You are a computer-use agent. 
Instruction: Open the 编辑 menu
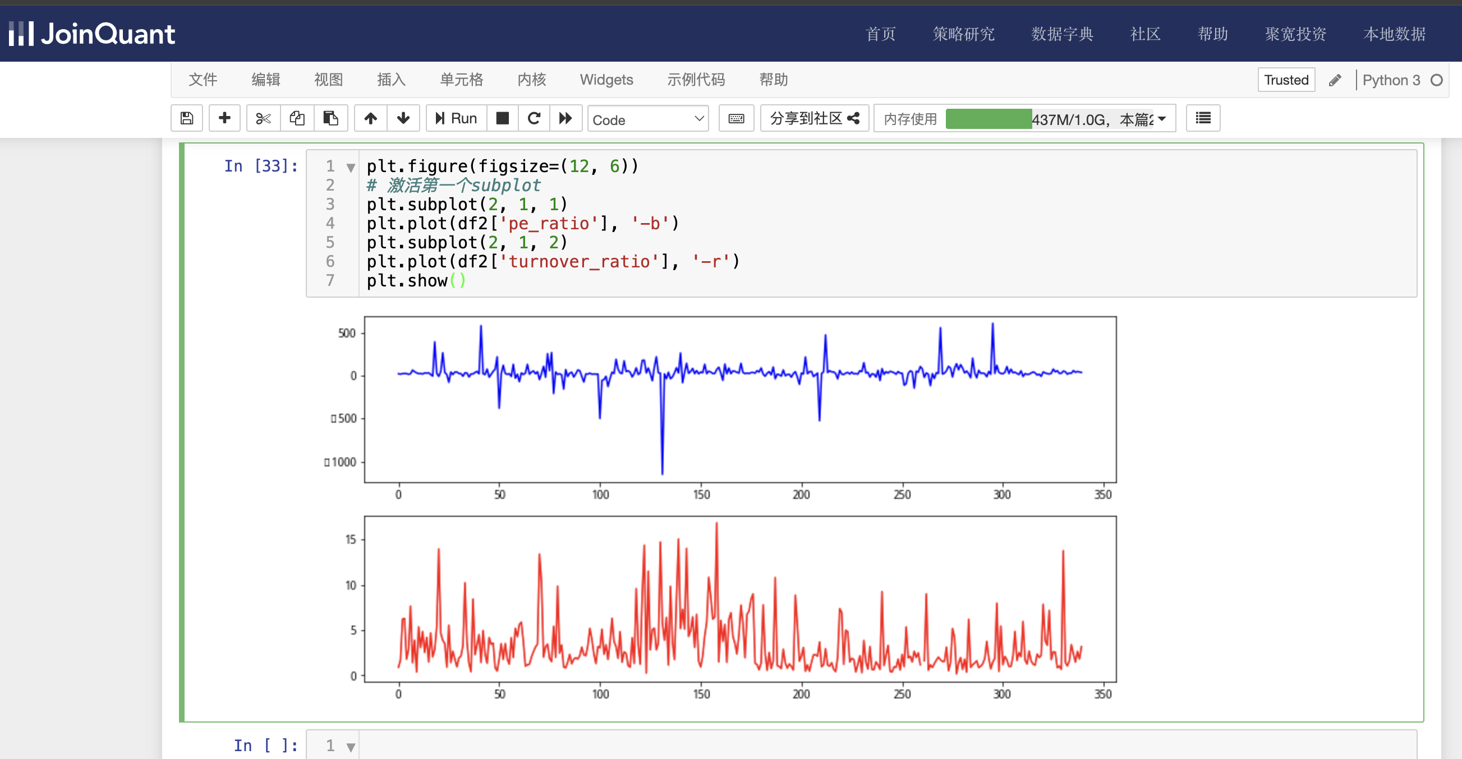coord(265,80)
